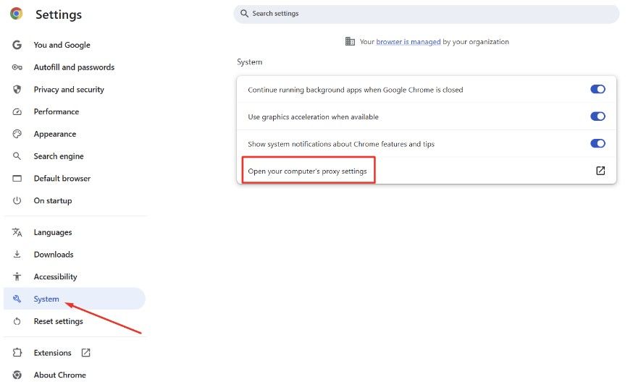Click the speedometer icon for Performance

coord(17,112)
